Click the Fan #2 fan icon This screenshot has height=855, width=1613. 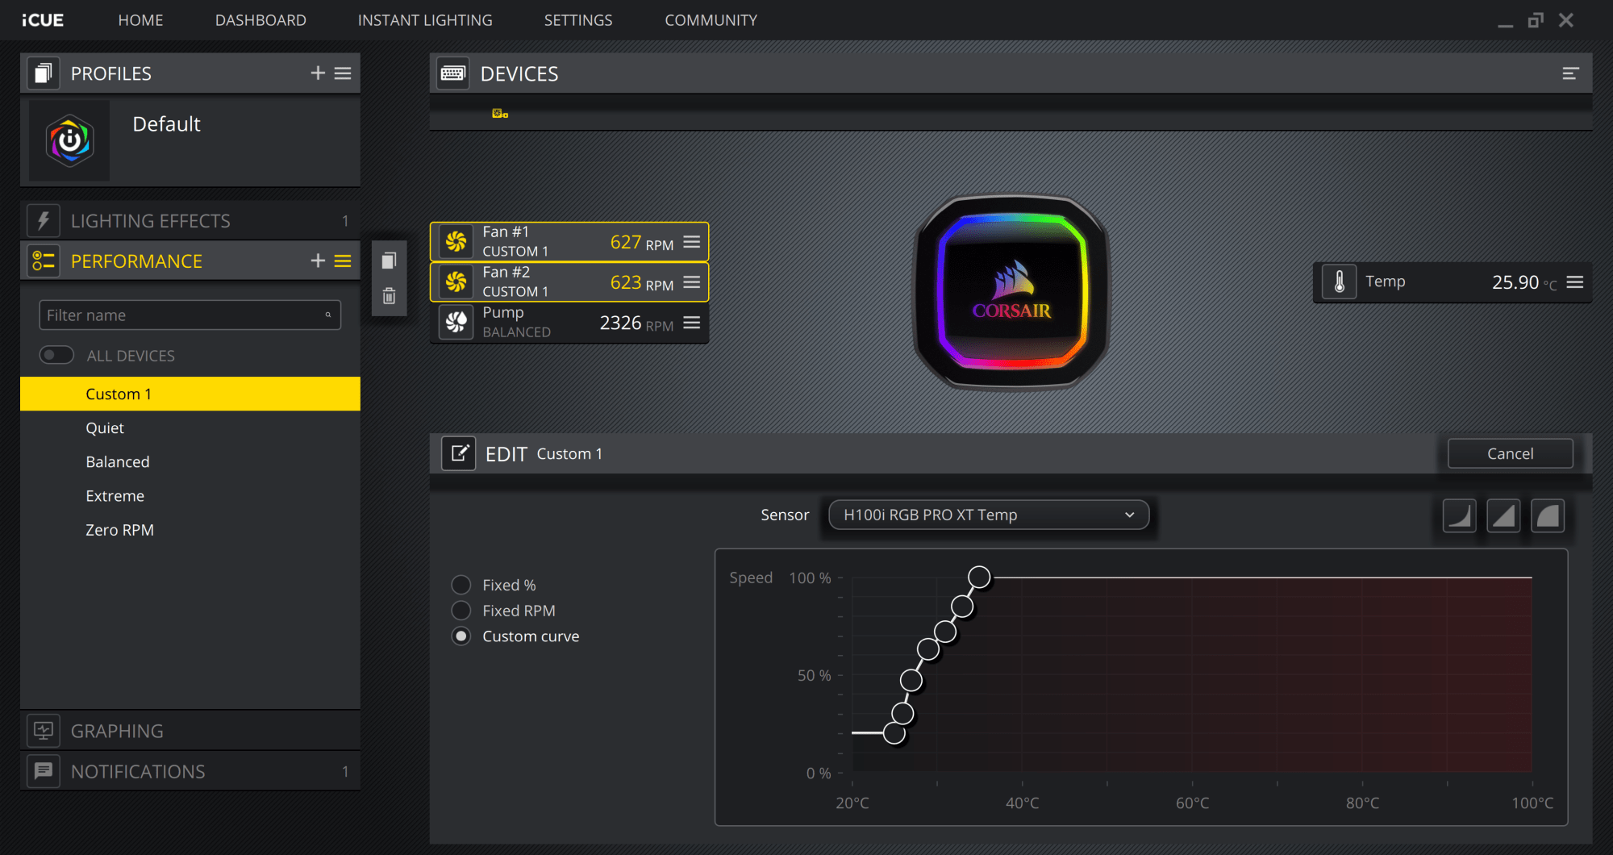point(456,282)
